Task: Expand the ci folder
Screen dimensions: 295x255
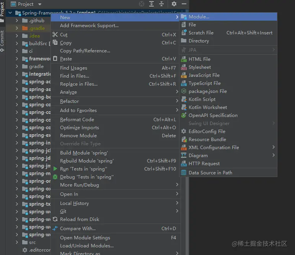Action: click(17, 51)
